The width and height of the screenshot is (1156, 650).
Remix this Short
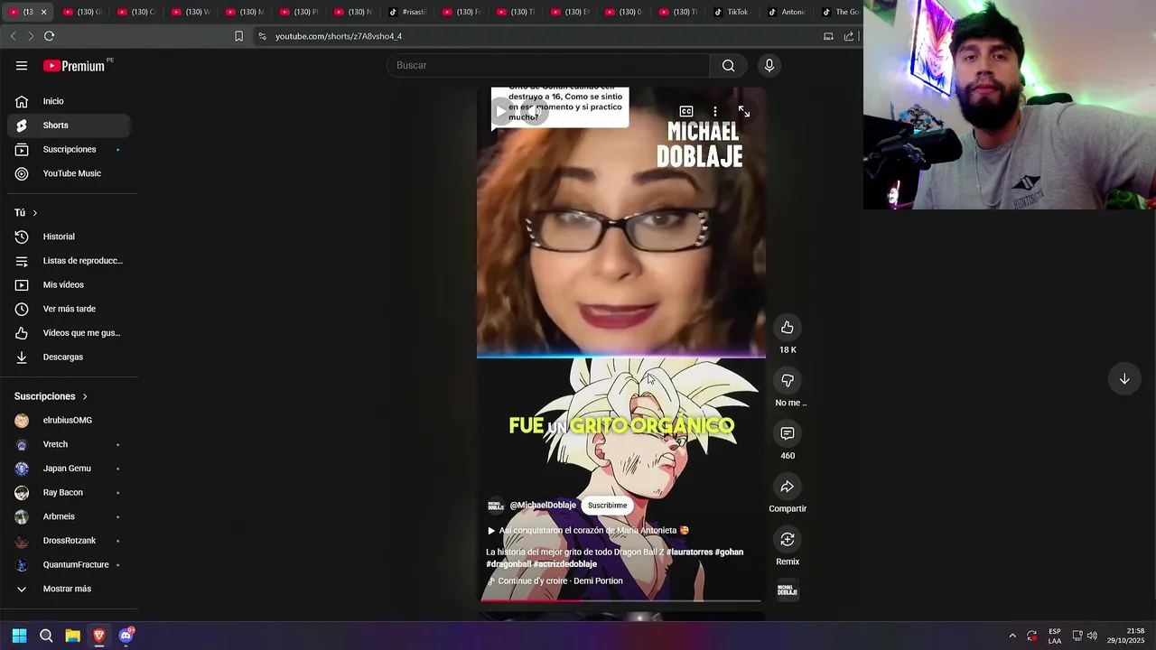click(x=788, y=540)
